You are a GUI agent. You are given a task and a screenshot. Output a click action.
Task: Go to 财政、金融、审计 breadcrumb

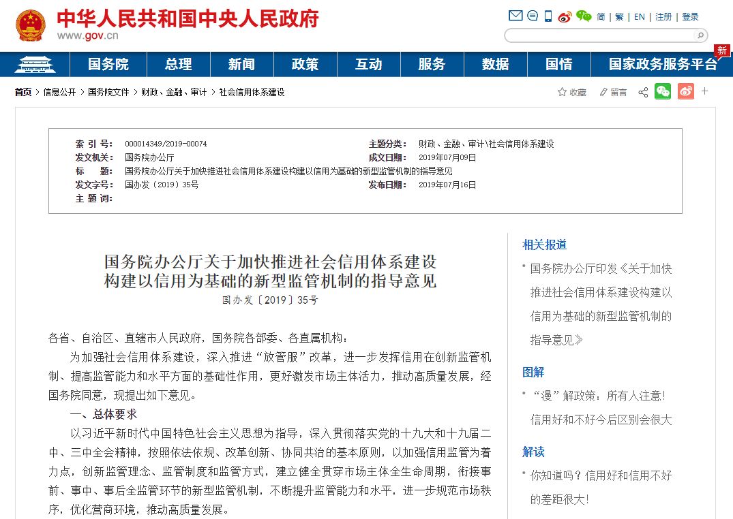tap(174, 92)
